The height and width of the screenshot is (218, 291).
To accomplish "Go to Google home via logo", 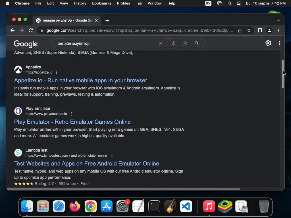I will click(26, 44).
